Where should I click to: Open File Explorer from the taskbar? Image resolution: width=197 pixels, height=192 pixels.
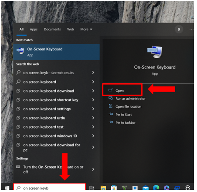[x=103, y=188]
